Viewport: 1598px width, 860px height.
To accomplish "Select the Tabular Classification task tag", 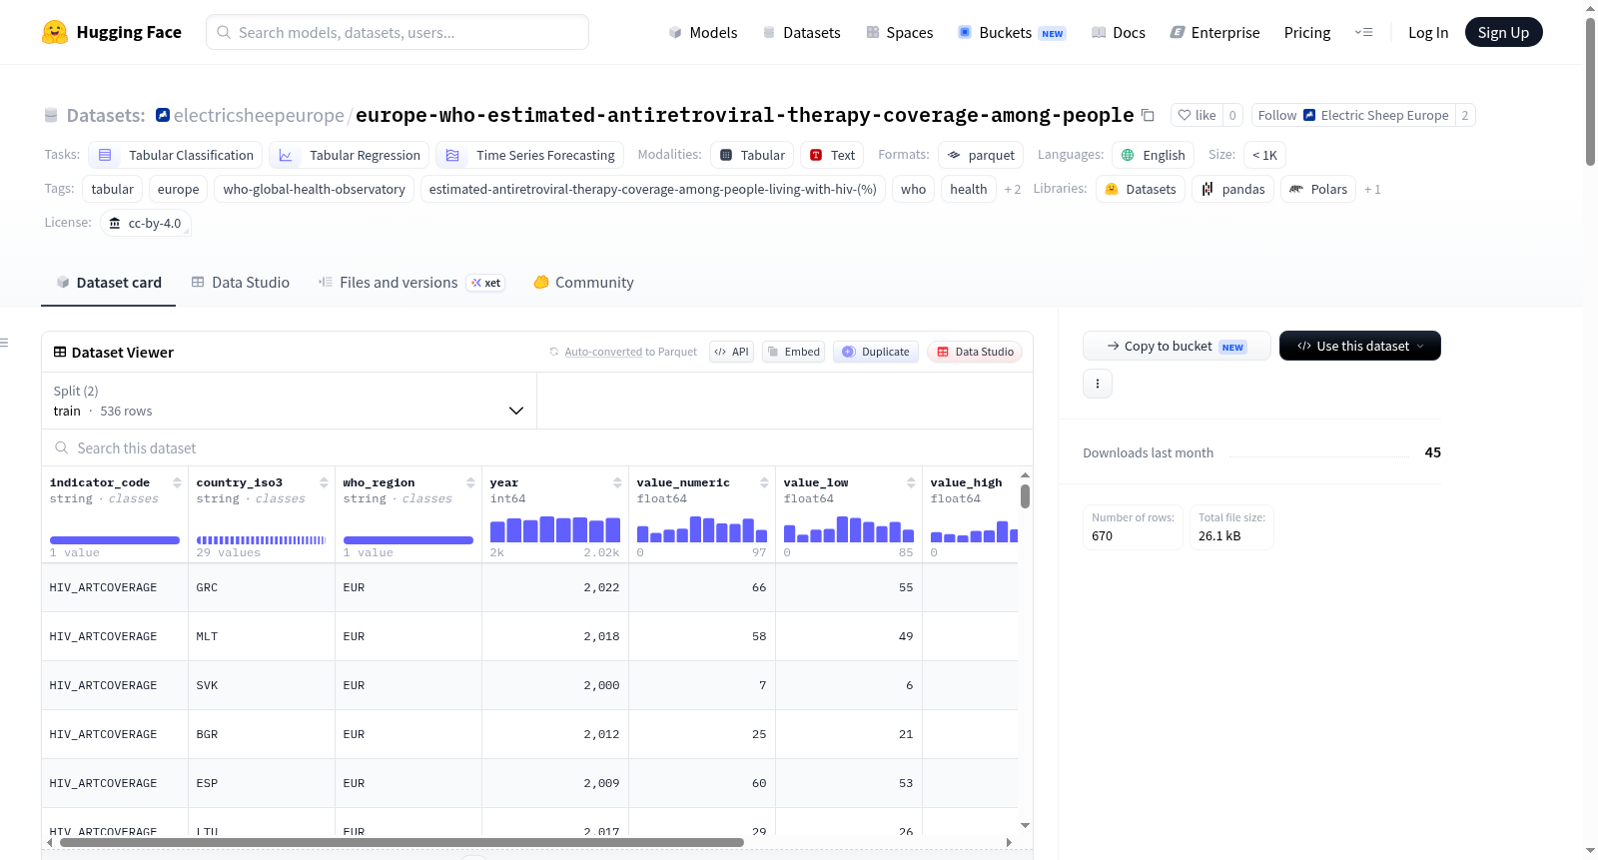I will point(176,155).
